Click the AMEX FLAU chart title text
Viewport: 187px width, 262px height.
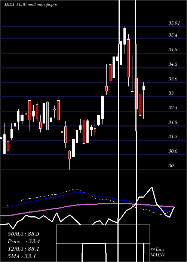(x=30, y=4)
